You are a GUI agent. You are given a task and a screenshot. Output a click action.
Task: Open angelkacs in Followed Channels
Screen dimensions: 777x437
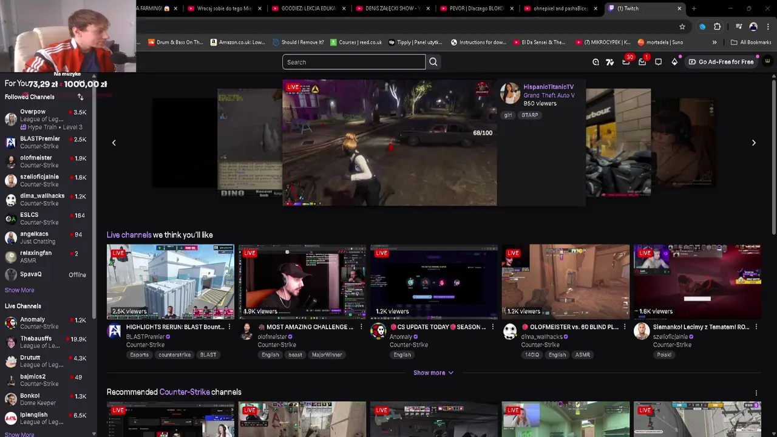coord(46,237)
